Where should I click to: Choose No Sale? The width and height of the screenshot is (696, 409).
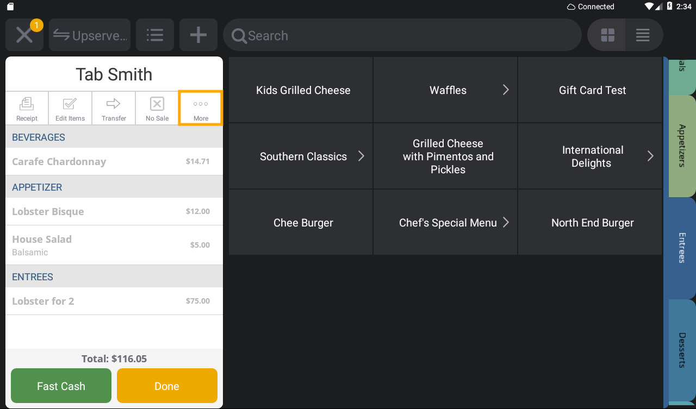157,109
